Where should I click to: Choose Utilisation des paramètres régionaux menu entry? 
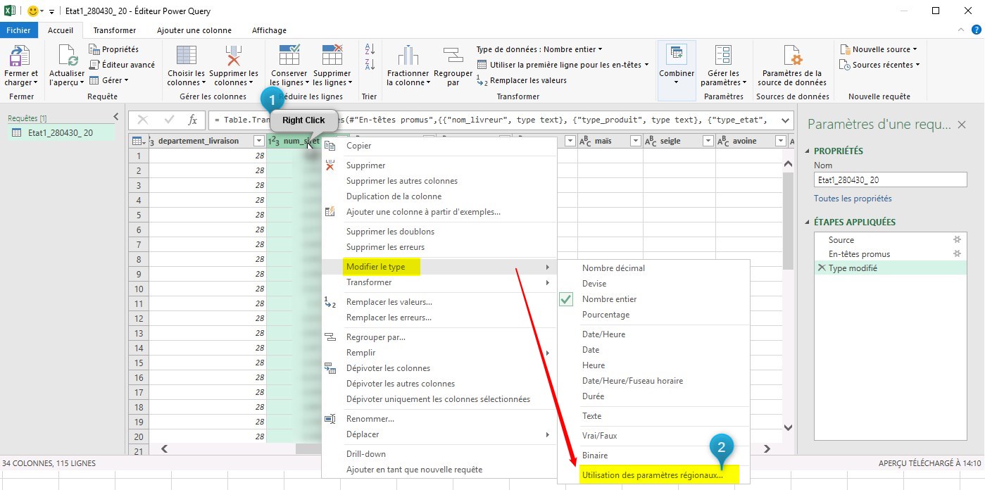point(652,475)
